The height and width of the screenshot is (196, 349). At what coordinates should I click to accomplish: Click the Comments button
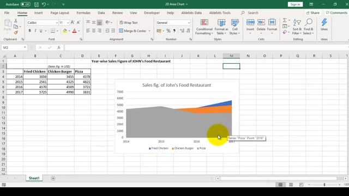336,13
